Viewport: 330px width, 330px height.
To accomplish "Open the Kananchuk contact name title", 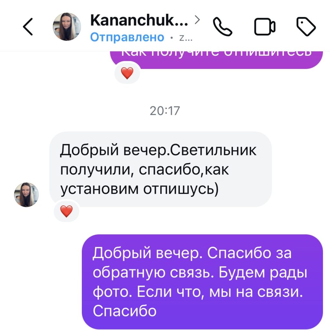I will click(x=139, y=20).
